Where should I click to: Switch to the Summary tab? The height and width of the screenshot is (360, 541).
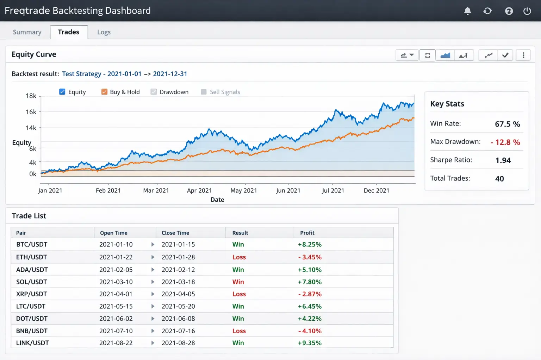coord(27,32)
